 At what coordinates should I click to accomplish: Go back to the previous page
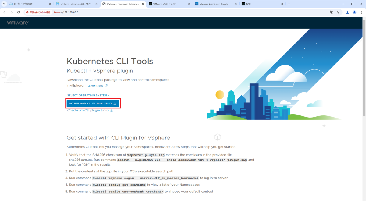(5, 12)
